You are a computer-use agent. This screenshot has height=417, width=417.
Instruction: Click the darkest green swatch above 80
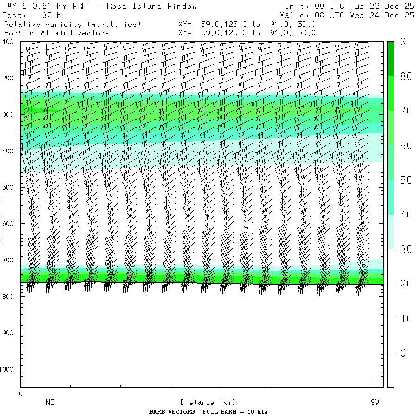[x=391, y=58]
